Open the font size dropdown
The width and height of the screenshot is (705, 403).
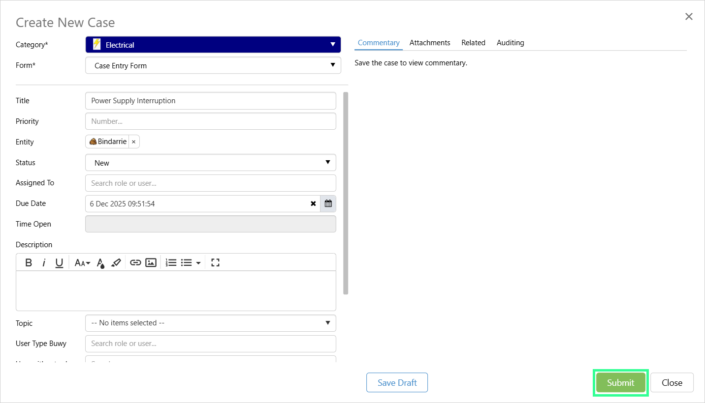point(82,263)
